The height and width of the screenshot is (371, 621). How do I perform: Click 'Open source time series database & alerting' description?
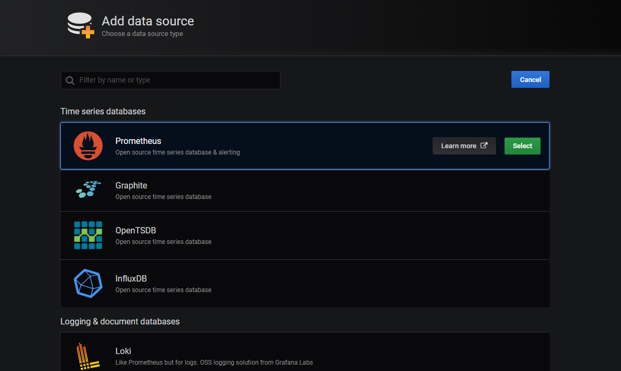point(177,152)
